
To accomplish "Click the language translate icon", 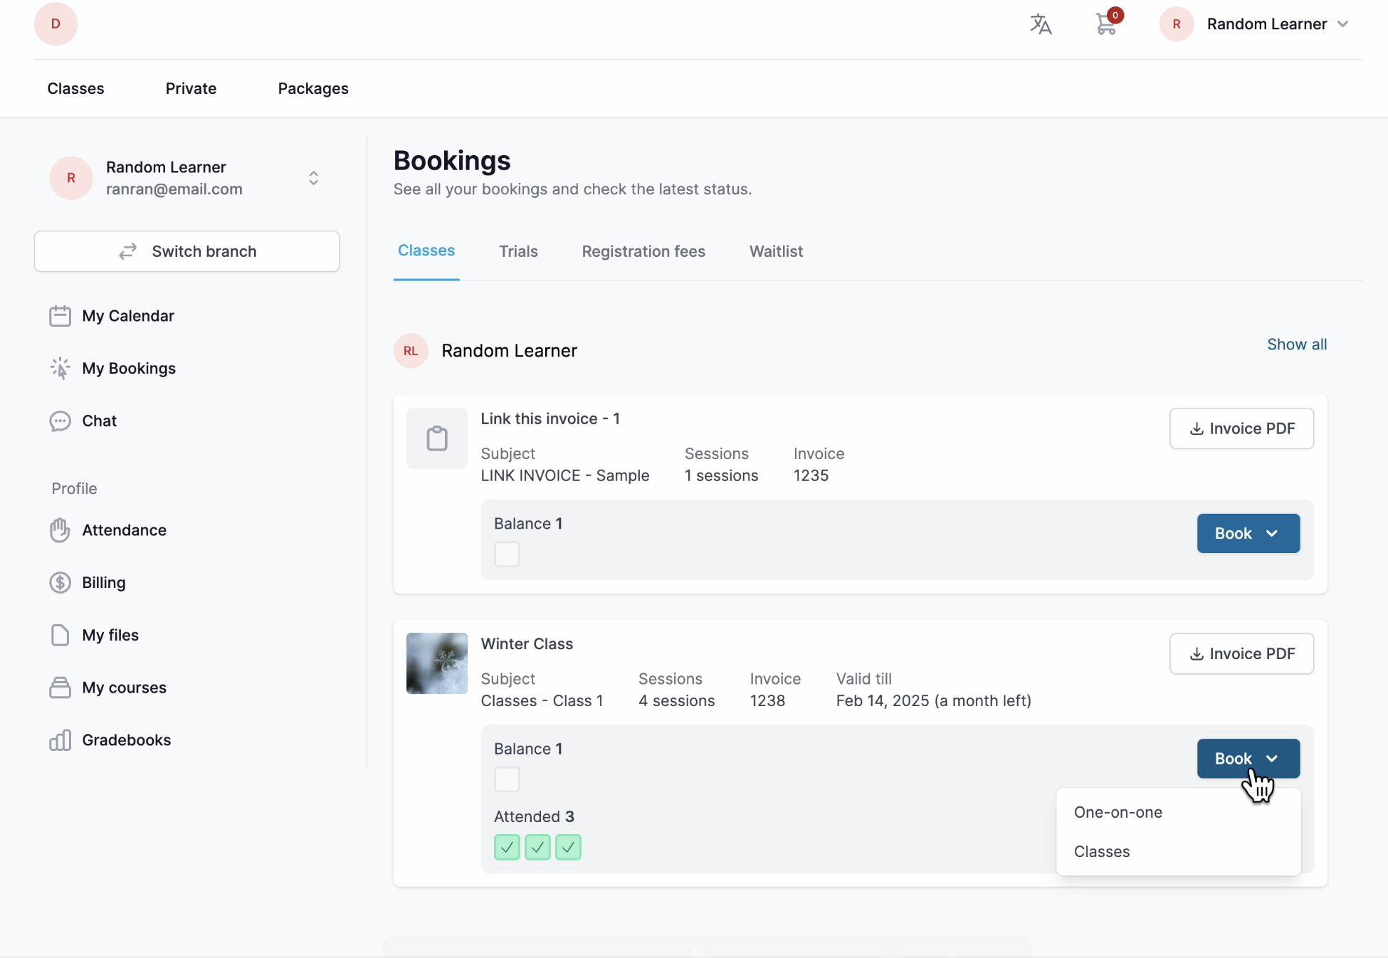I will pyautogui.click(x=1040, y=24).
